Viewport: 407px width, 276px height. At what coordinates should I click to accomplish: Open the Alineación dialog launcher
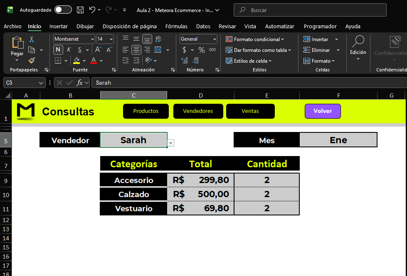pyautogui.click(x=173, y=70)
